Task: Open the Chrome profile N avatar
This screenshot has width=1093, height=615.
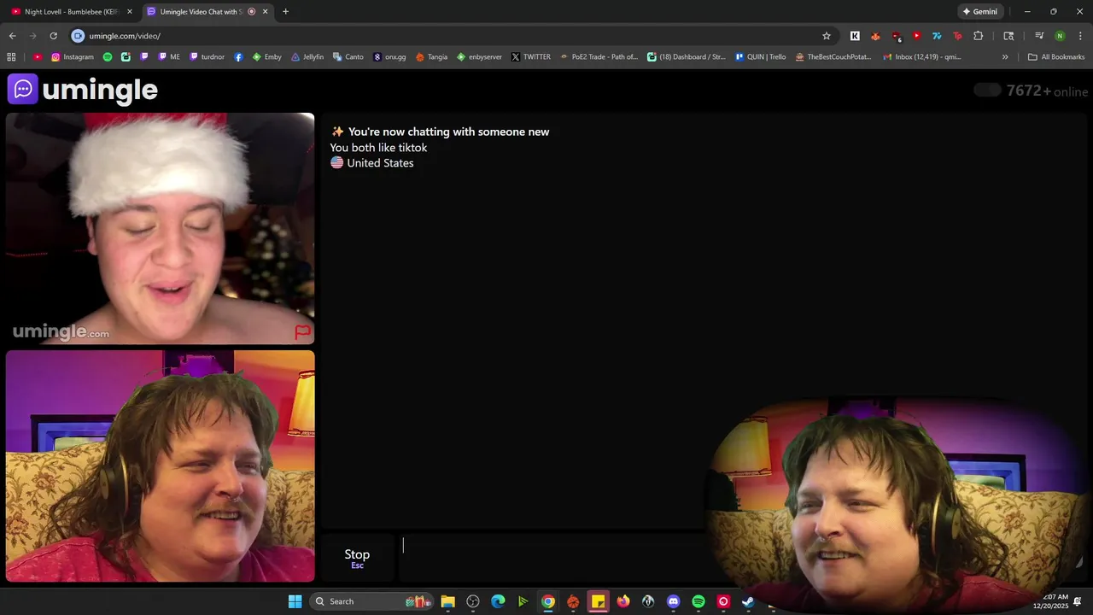Action: [1060, 36]
